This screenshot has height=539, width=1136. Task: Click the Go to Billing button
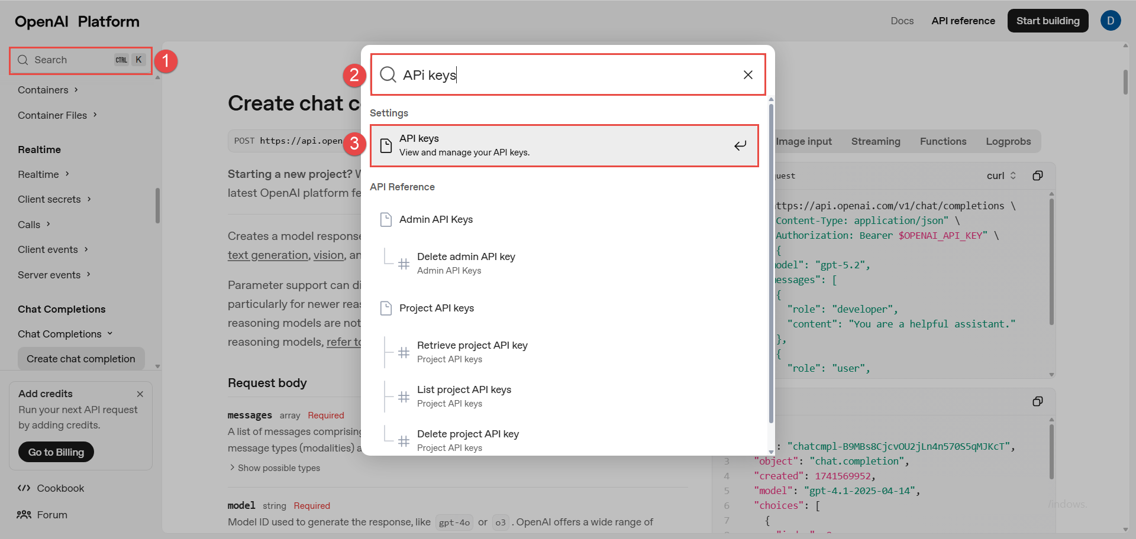56,452
